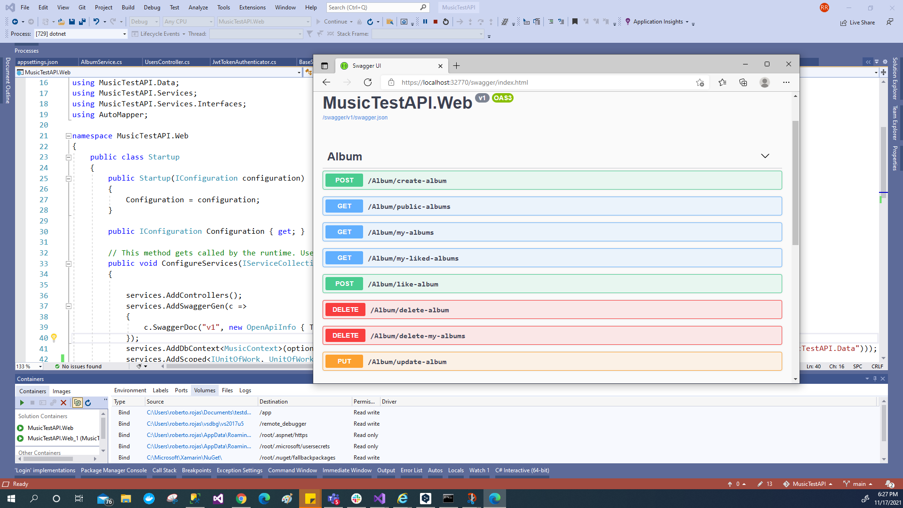Expand PUT /Album/update-album endpoint
The width and height of the screenshot is (903, 508).
(x=552, y=361)
